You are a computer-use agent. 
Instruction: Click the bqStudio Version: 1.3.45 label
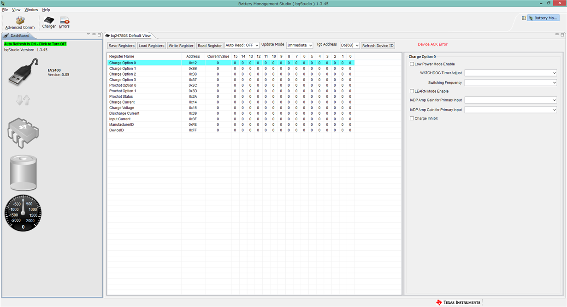tap(26, 50)
